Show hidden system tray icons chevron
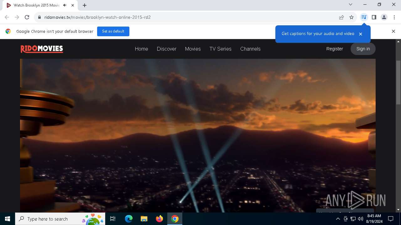The image size is (401, 225). pos(338,219)
